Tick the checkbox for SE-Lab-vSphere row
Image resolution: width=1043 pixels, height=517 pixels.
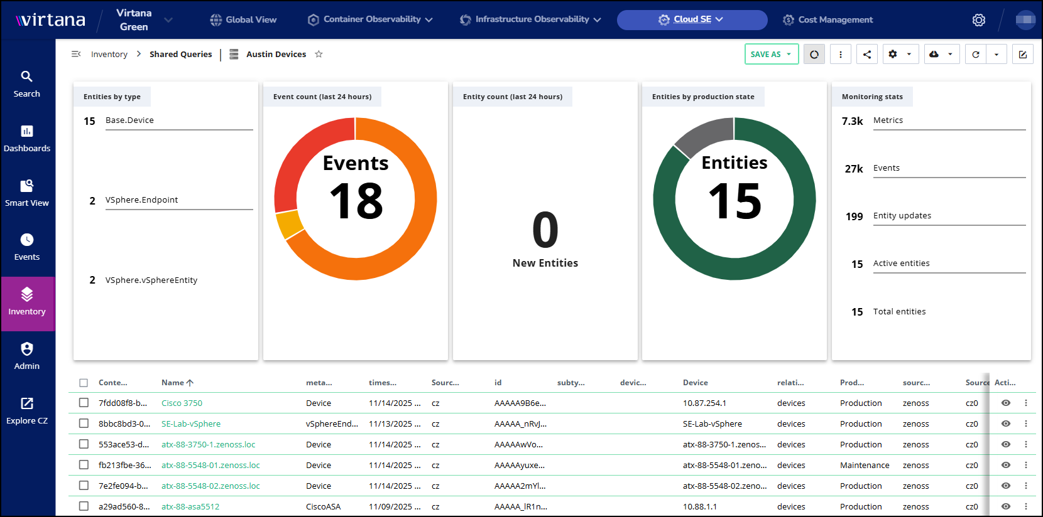[x=84, y=424]
